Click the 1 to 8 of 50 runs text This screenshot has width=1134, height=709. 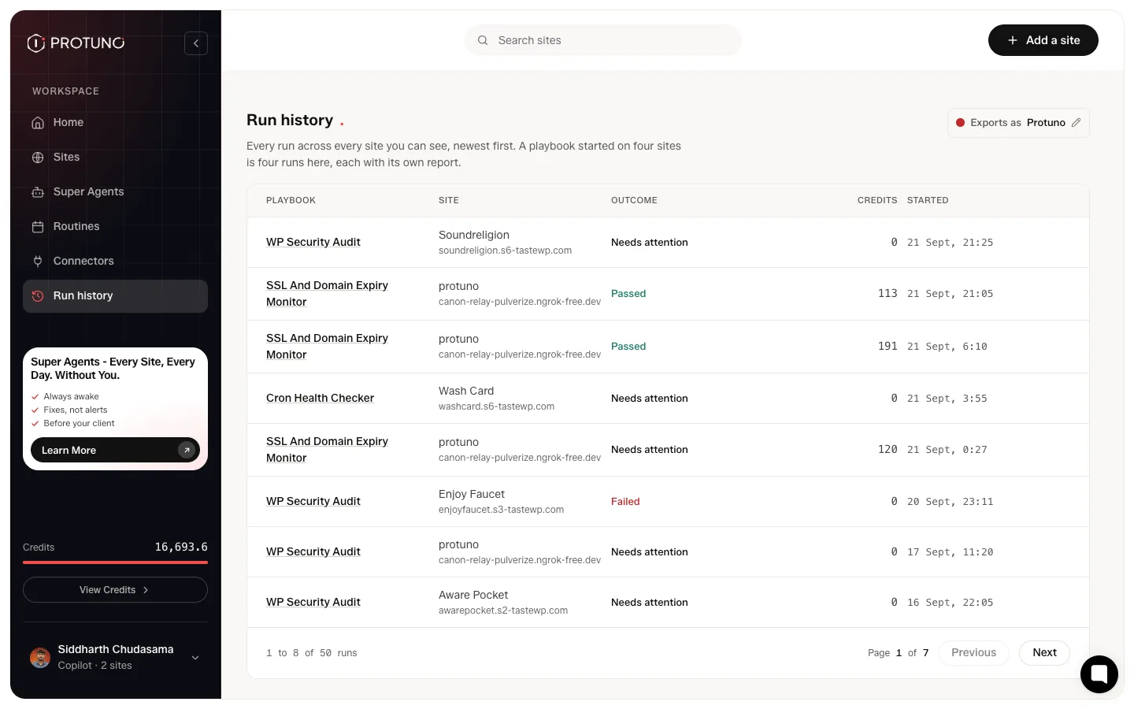coord(312,653)
